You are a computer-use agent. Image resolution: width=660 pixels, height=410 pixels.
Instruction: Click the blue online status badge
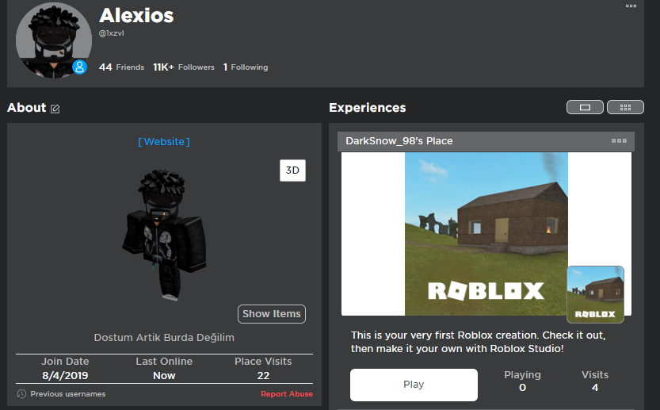tap(79, 67)
